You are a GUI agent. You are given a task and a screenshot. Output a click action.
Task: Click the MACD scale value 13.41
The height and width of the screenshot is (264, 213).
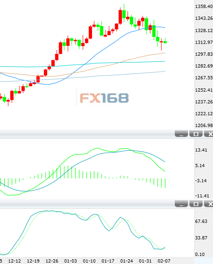coord(201,150)
